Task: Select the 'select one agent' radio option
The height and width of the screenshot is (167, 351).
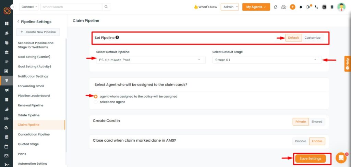Action: (x=96, y=102)
